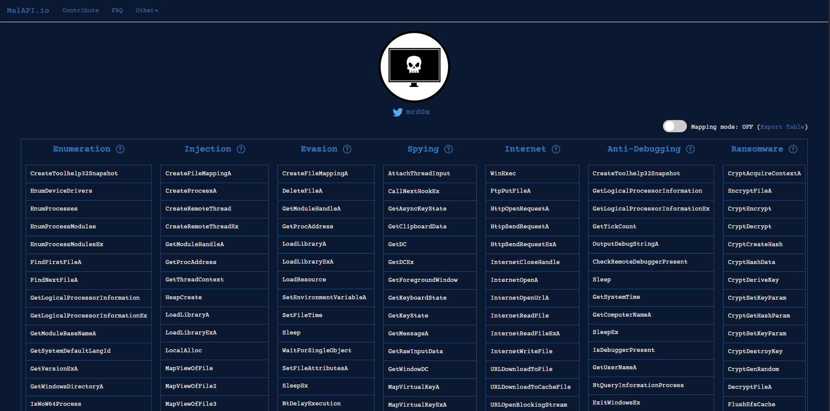Click the Export Table link
Image resolution: width=830 pixels, height=411 pixels.
[x=782, y=127]
